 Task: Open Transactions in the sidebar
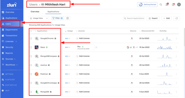(10, 35)
